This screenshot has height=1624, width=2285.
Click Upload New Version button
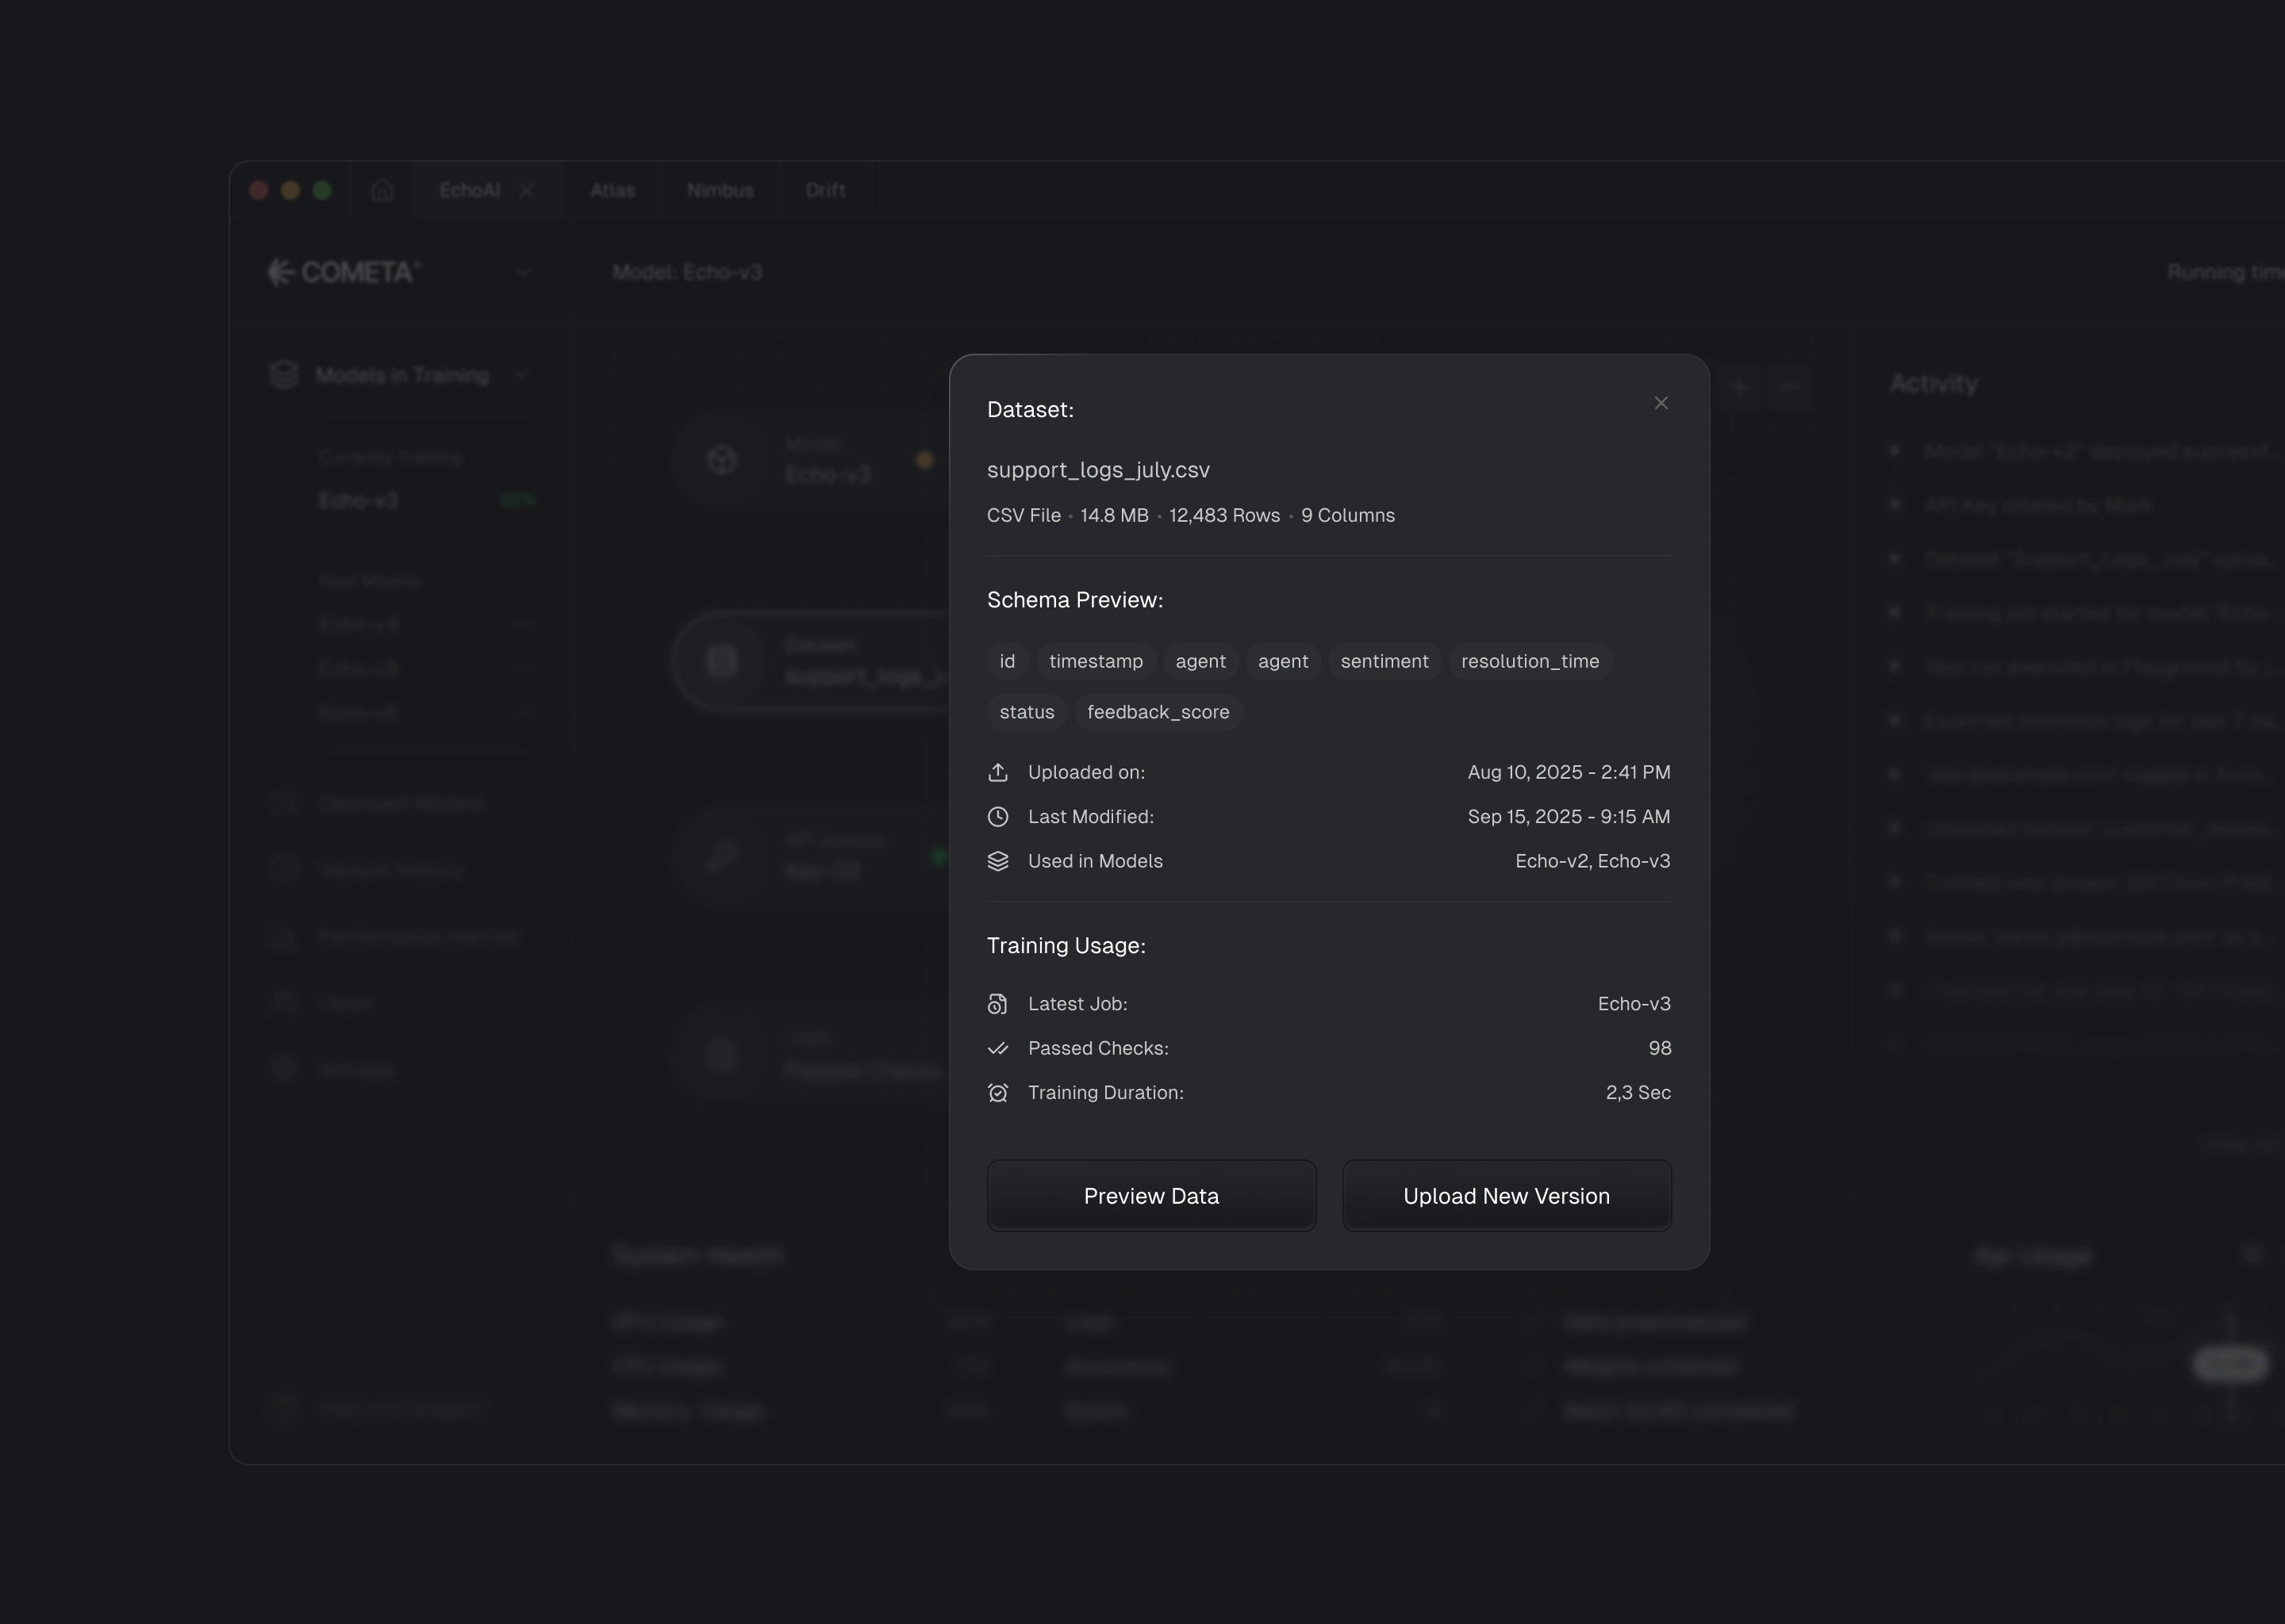pos(1506,1196)
